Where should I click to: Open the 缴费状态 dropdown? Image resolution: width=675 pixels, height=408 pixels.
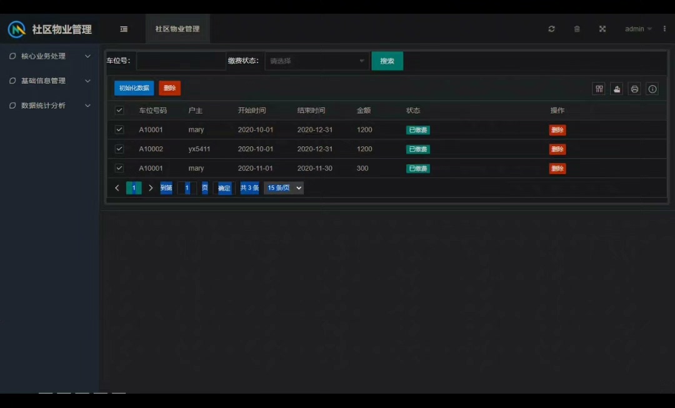[x=317, y=61]
